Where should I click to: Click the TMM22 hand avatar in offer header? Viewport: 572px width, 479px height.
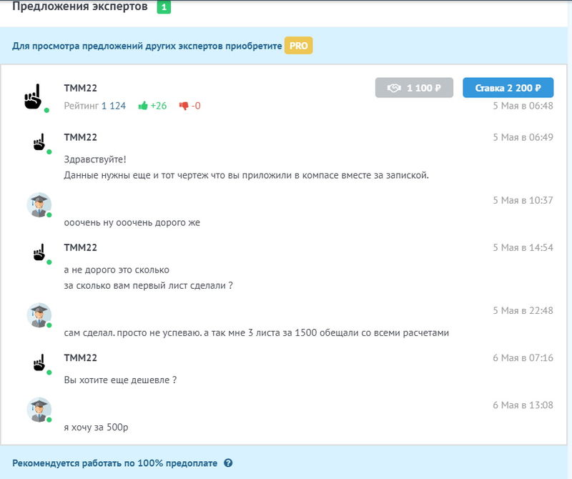pyautogui.click(x=34, y=97)
